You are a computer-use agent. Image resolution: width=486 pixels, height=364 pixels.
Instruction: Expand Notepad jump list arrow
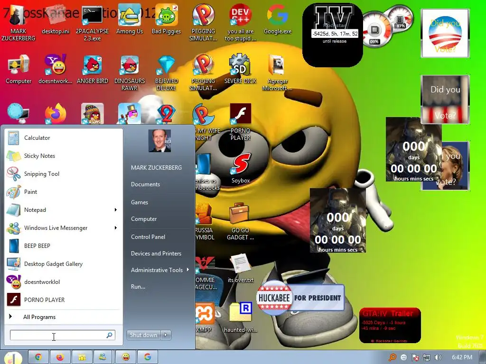[x=116, y=210]
